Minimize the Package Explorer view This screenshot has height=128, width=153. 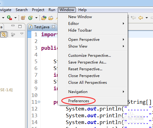[13, 26]
